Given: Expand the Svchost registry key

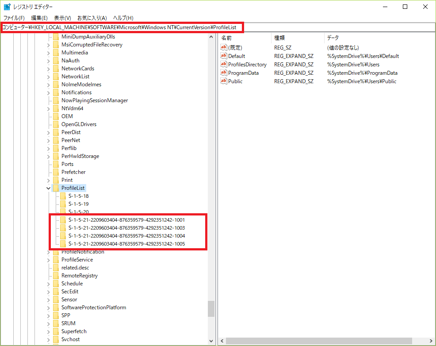Looking at the screenshot, I should tap(49, 339).
